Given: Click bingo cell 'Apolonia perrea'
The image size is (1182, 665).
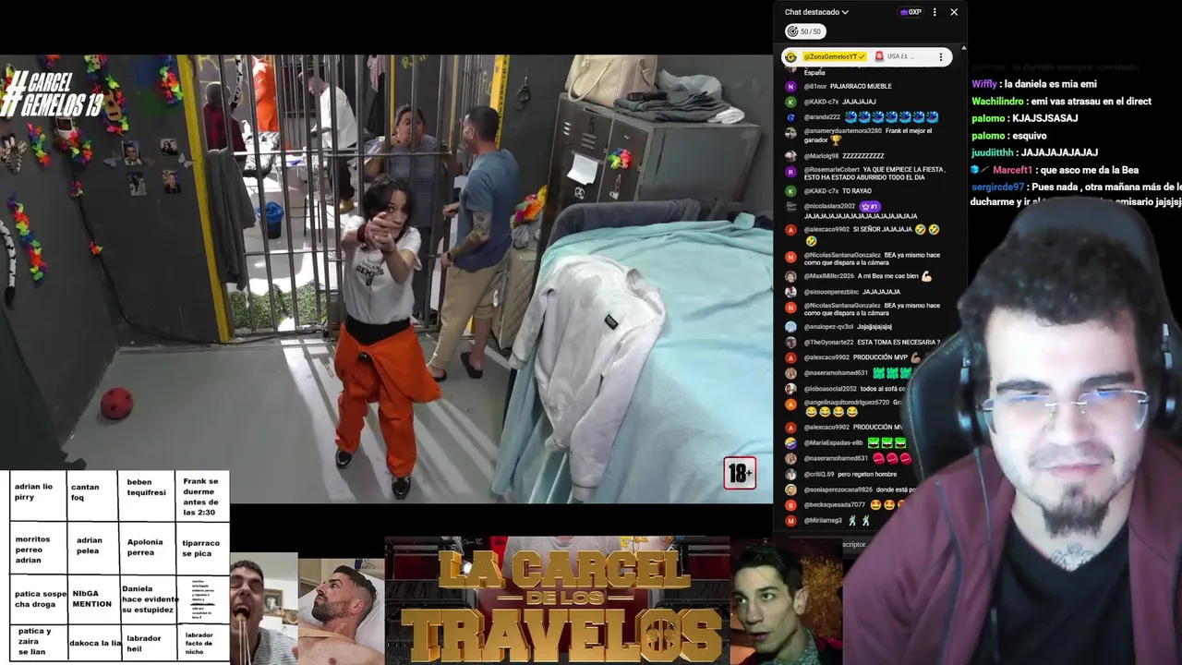Looking at the screenshot, I should (x=147, y=547).
